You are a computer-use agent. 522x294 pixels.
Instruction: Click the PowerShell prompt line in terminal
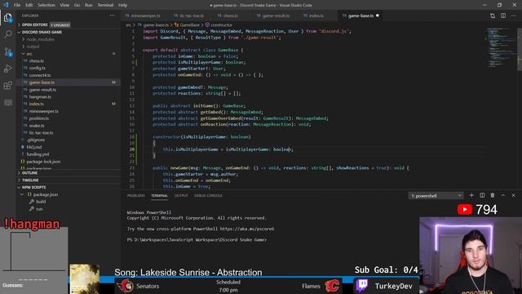(x=197, y=239)
